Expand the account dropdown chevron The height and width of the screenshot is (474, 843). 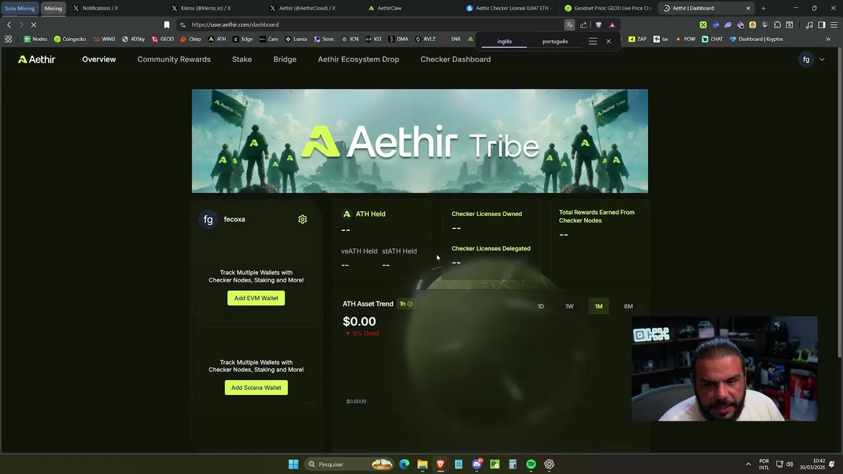coord(822,59)
